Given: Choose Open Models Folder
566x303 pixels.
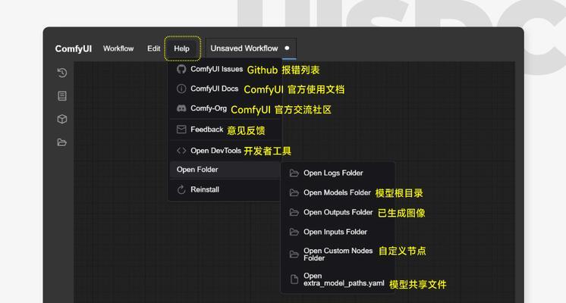Looking at the screenshot, I should coord(338,192).
